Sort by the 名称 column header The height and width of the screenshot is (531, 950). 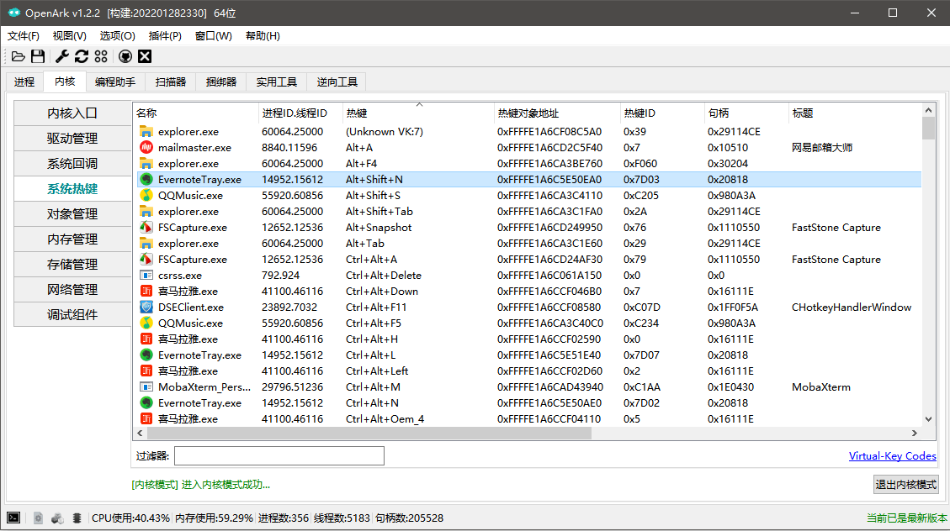tap(196, 113)
